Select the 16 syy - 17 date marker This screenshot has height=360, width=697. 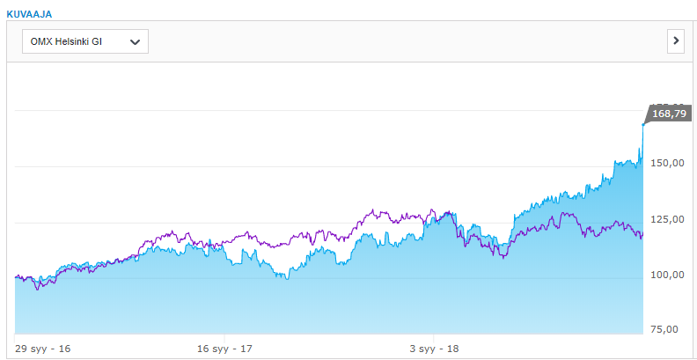225,349
